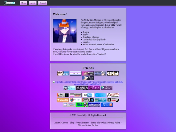Click 'Other assorted pieces of animation' item
This screenshot has width=176, height=132.
[98, 44]
